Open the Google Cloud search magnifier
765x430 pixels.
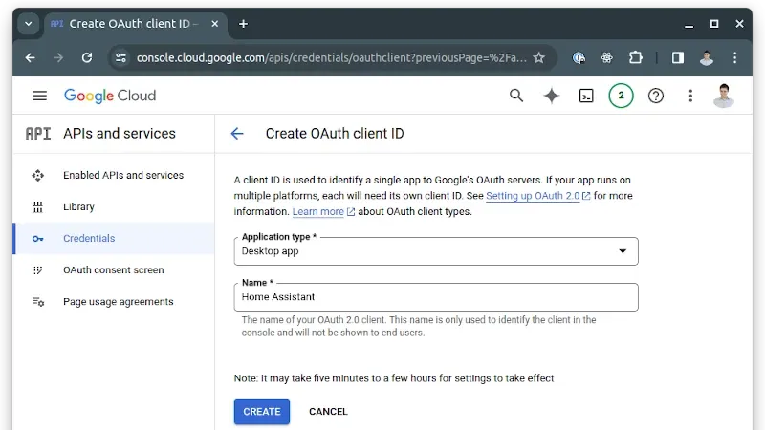tap(516, 96)
